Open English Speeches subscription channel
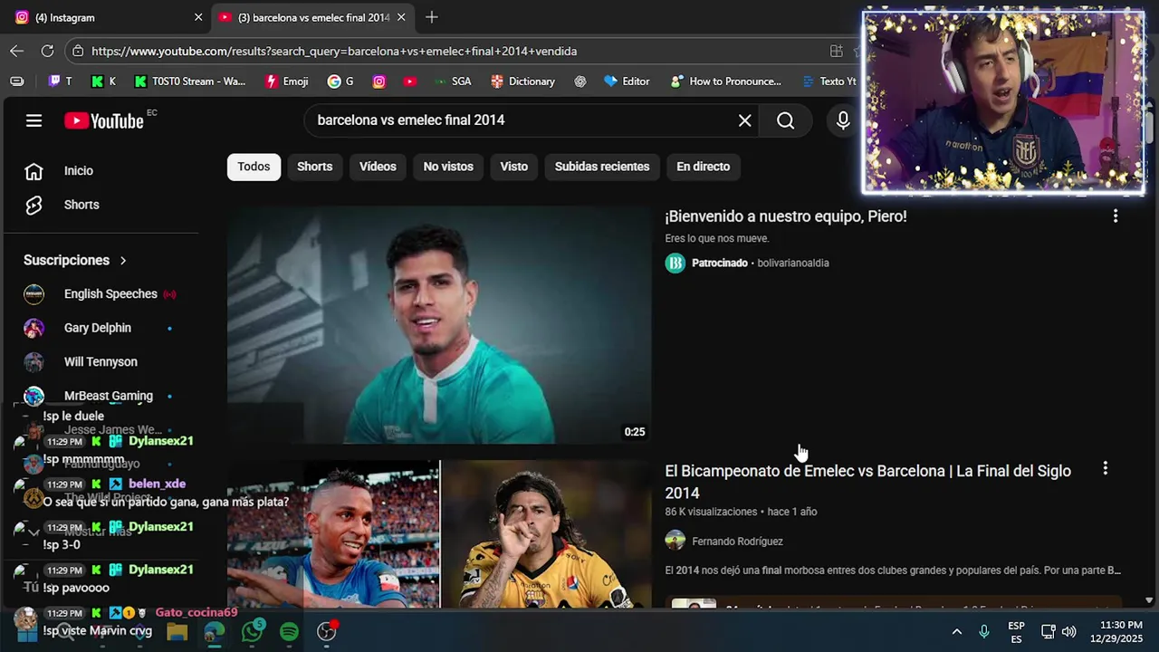The image size is (1159, 652). coord(101,294)
